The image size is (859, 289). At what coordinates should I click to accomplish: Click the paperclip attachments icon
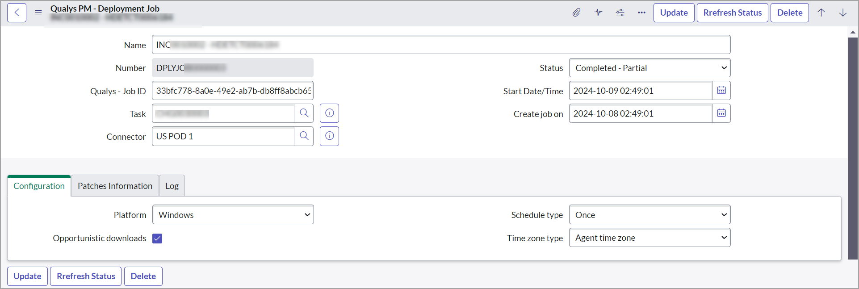pyautogui.click(x=576, y=13)
